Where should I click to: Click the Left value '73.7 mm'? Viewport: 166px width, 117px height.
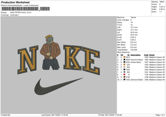pyautogui.click(x=134, y=27)
